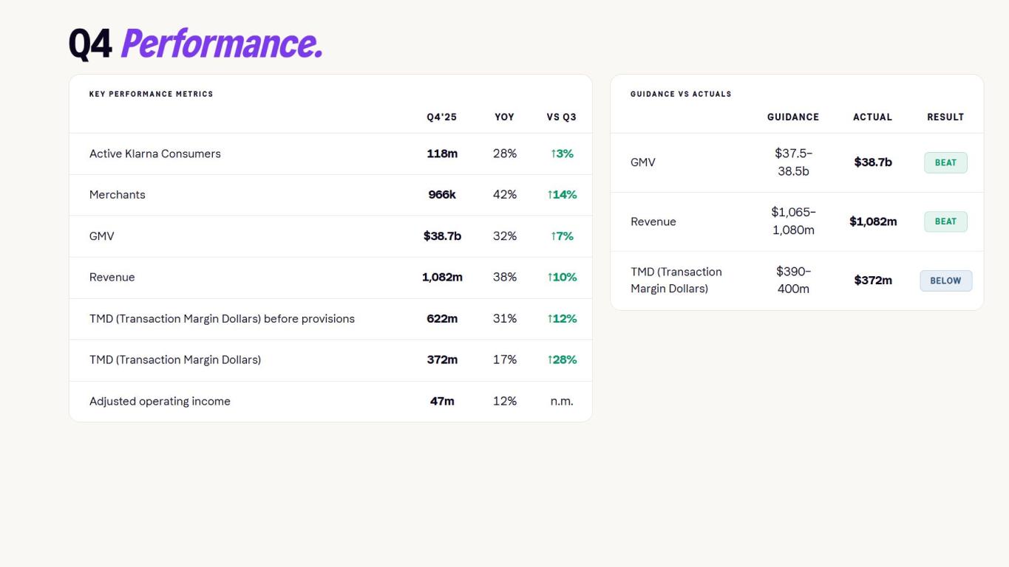Screen dimensions: 1009x567
Task: Click the green 12% change indicator
Action: click(x=562, y=319)
